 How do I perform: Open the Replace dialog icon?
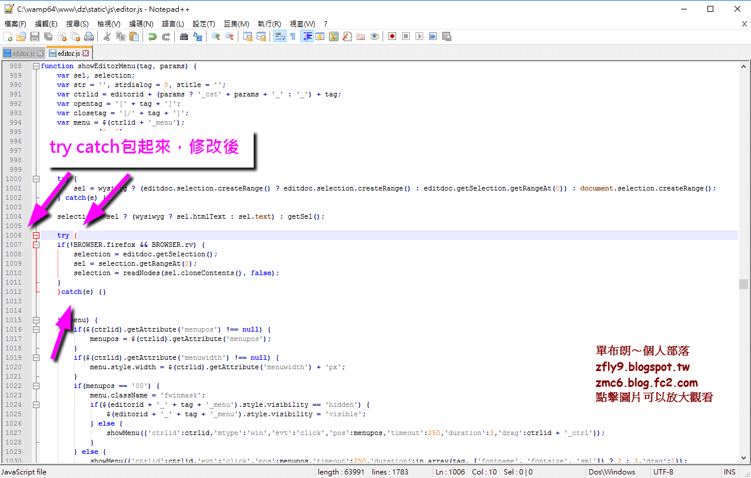pyautogui.click(x=198, y=36)
